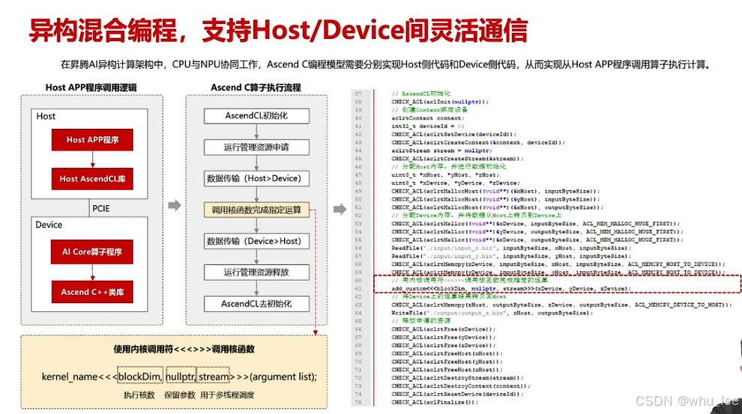The width and height of the screenshot is (742, 414).
Task: Click code line 58 aclrtMemcpy to xDevice
Action: tap(558, 264)
